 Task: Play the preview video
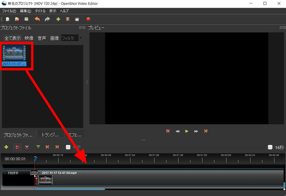(x=186, y=131)
